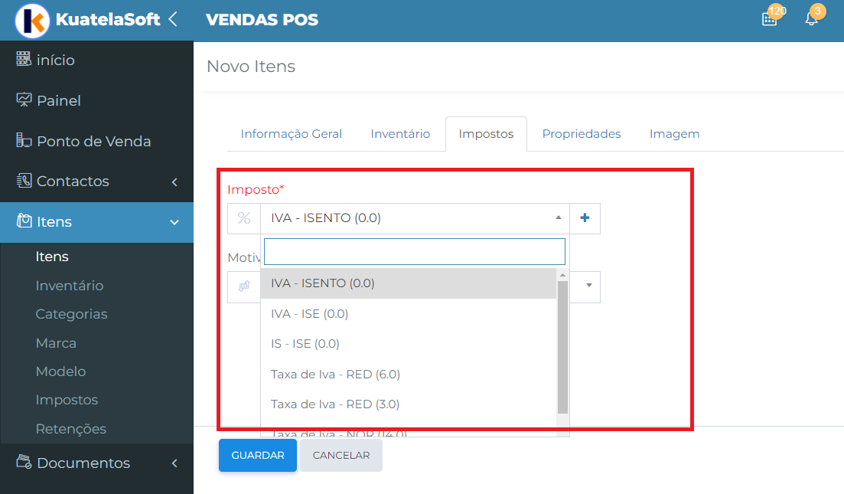The width and height of the screenshot is (844, 494).
Task: Switch to Informação Geral tab
Action: (x=292, y=134)
